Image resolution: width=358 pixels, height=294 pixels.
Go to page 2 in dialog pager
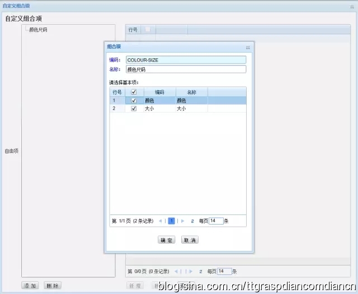192,221
